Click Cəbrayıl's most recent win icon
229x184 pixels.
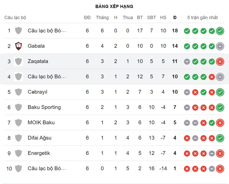[x=220, y=92]
